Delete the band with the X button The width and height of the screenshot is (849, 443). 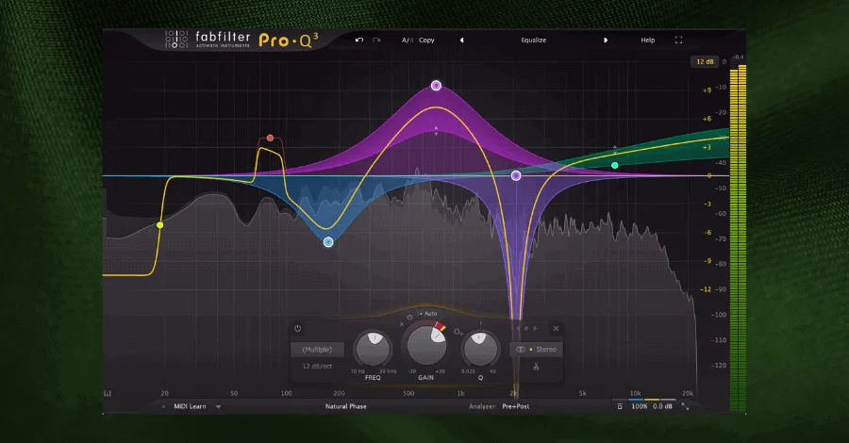(x=556, y=328)
